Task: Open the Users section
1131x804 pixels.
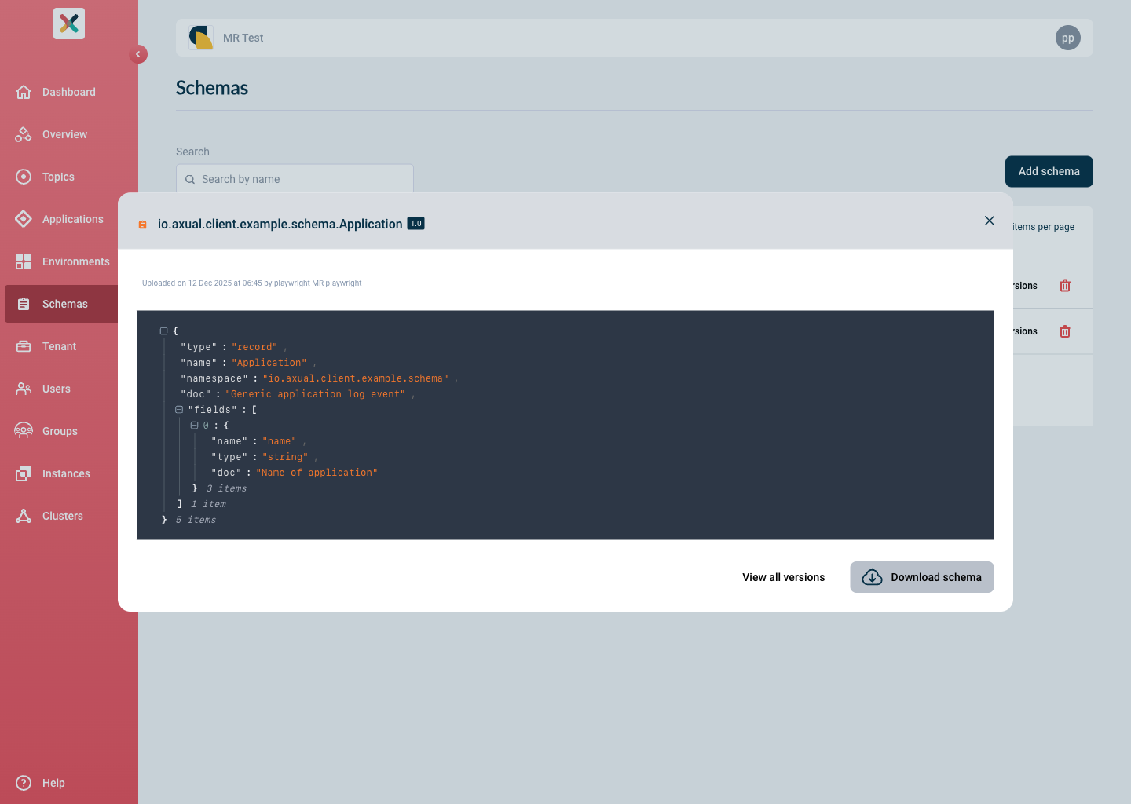Action: tap(55, 389)
